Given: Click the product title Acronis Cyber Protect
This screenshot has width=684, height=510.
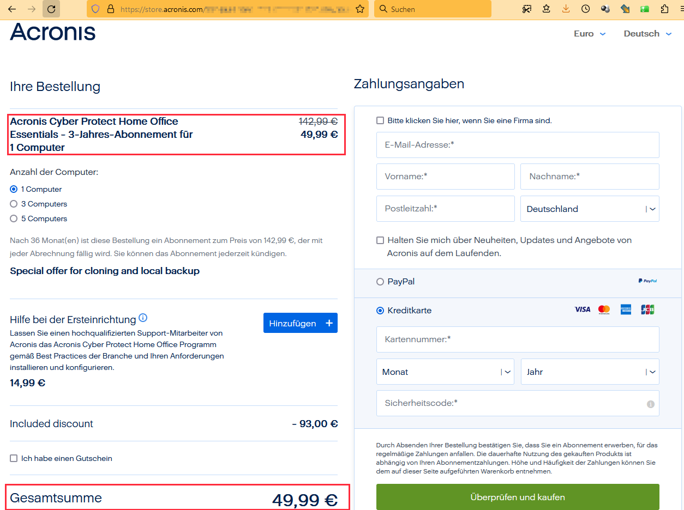Looking at the screenshot, I should click(101, 134).
